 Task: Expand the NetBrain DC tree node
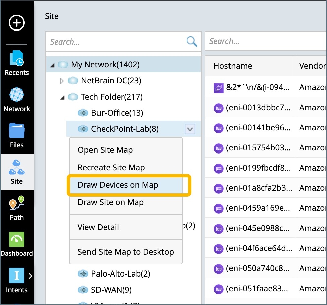tap(62, 81)
